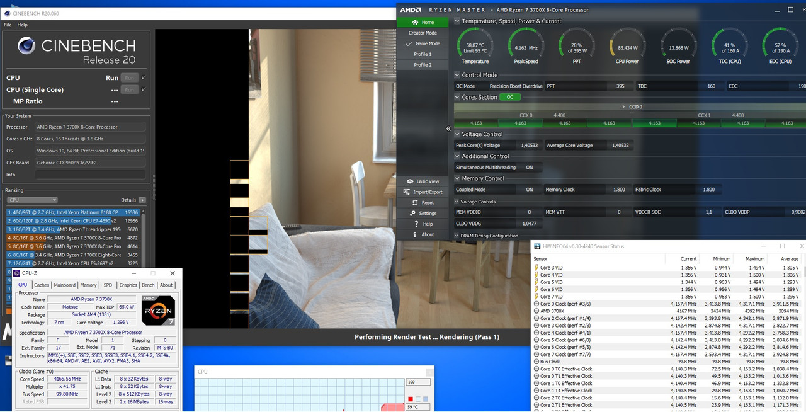Click the EDC (CPU) gauge
Viewport: 806px width, 412px height.
point(780,46)
